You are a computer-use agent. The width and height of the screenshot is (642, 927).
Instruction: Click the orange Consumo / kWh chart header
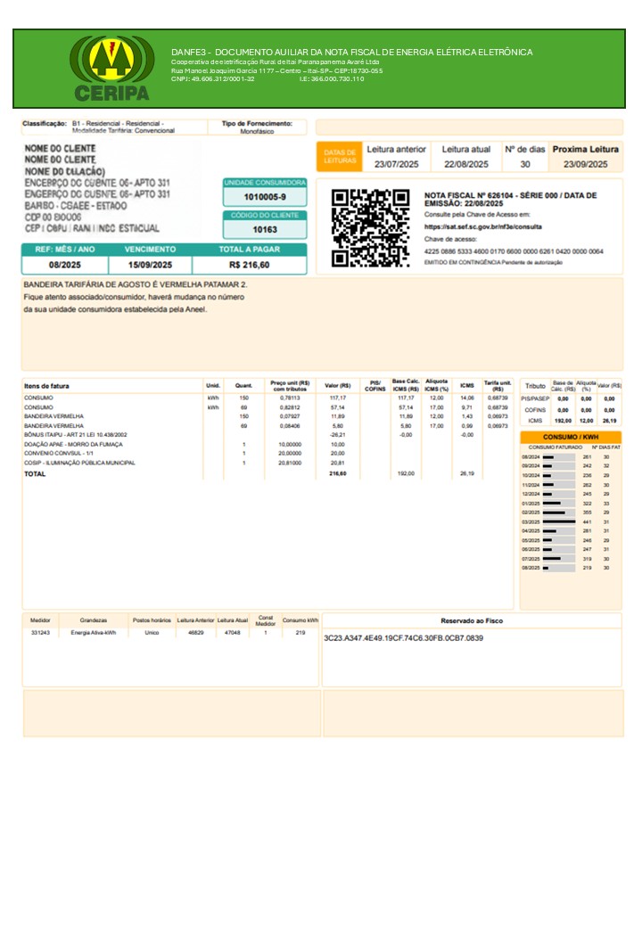click(x=571, y=437)
